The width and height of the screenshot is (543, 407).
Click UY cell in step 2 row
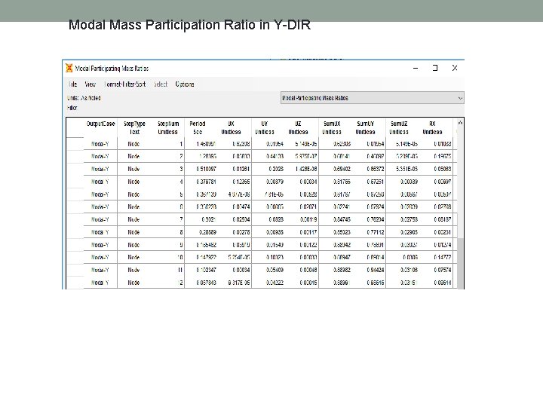click(268, 157)
